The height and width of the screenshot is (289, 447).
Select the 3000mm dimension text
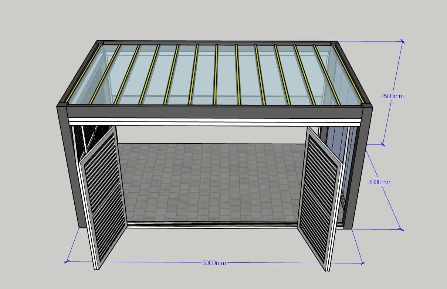(380, 182)
